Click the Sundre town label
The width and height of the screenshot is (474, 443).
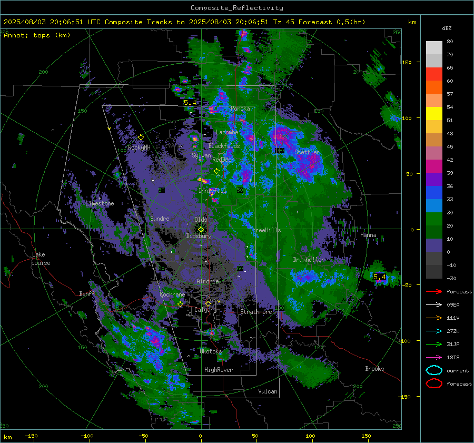pyautogui.click(x=160, y=218)
